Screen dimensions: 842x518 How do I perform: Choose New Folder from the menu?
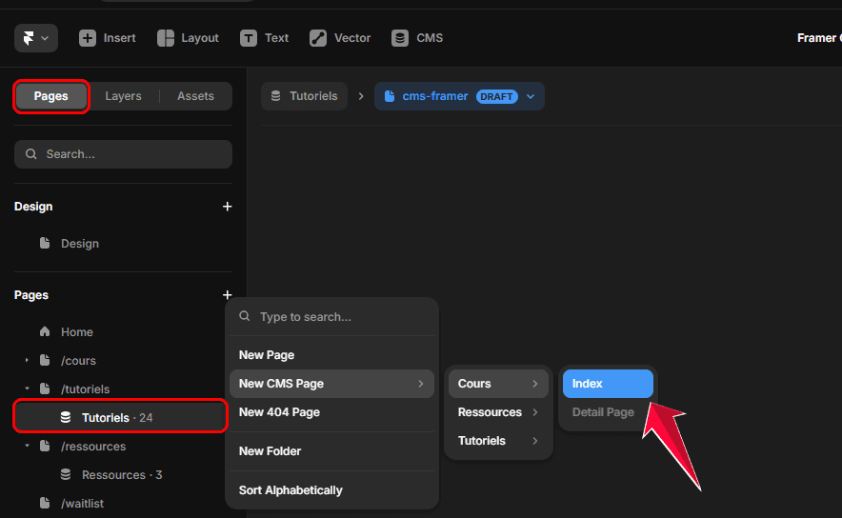[331, 451]
